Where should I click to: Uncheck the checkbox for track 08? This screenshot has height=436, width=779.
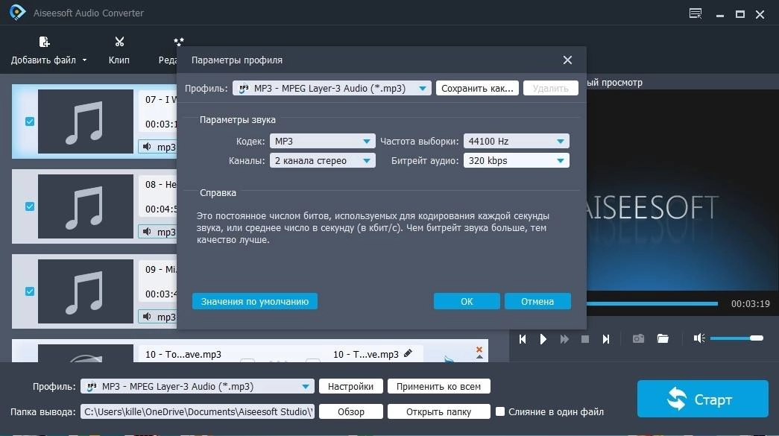click(30, 206)
